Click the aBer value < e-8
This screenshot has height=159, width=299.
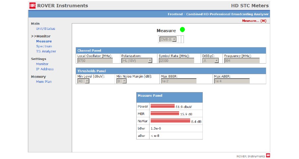(x=155, y=136)
